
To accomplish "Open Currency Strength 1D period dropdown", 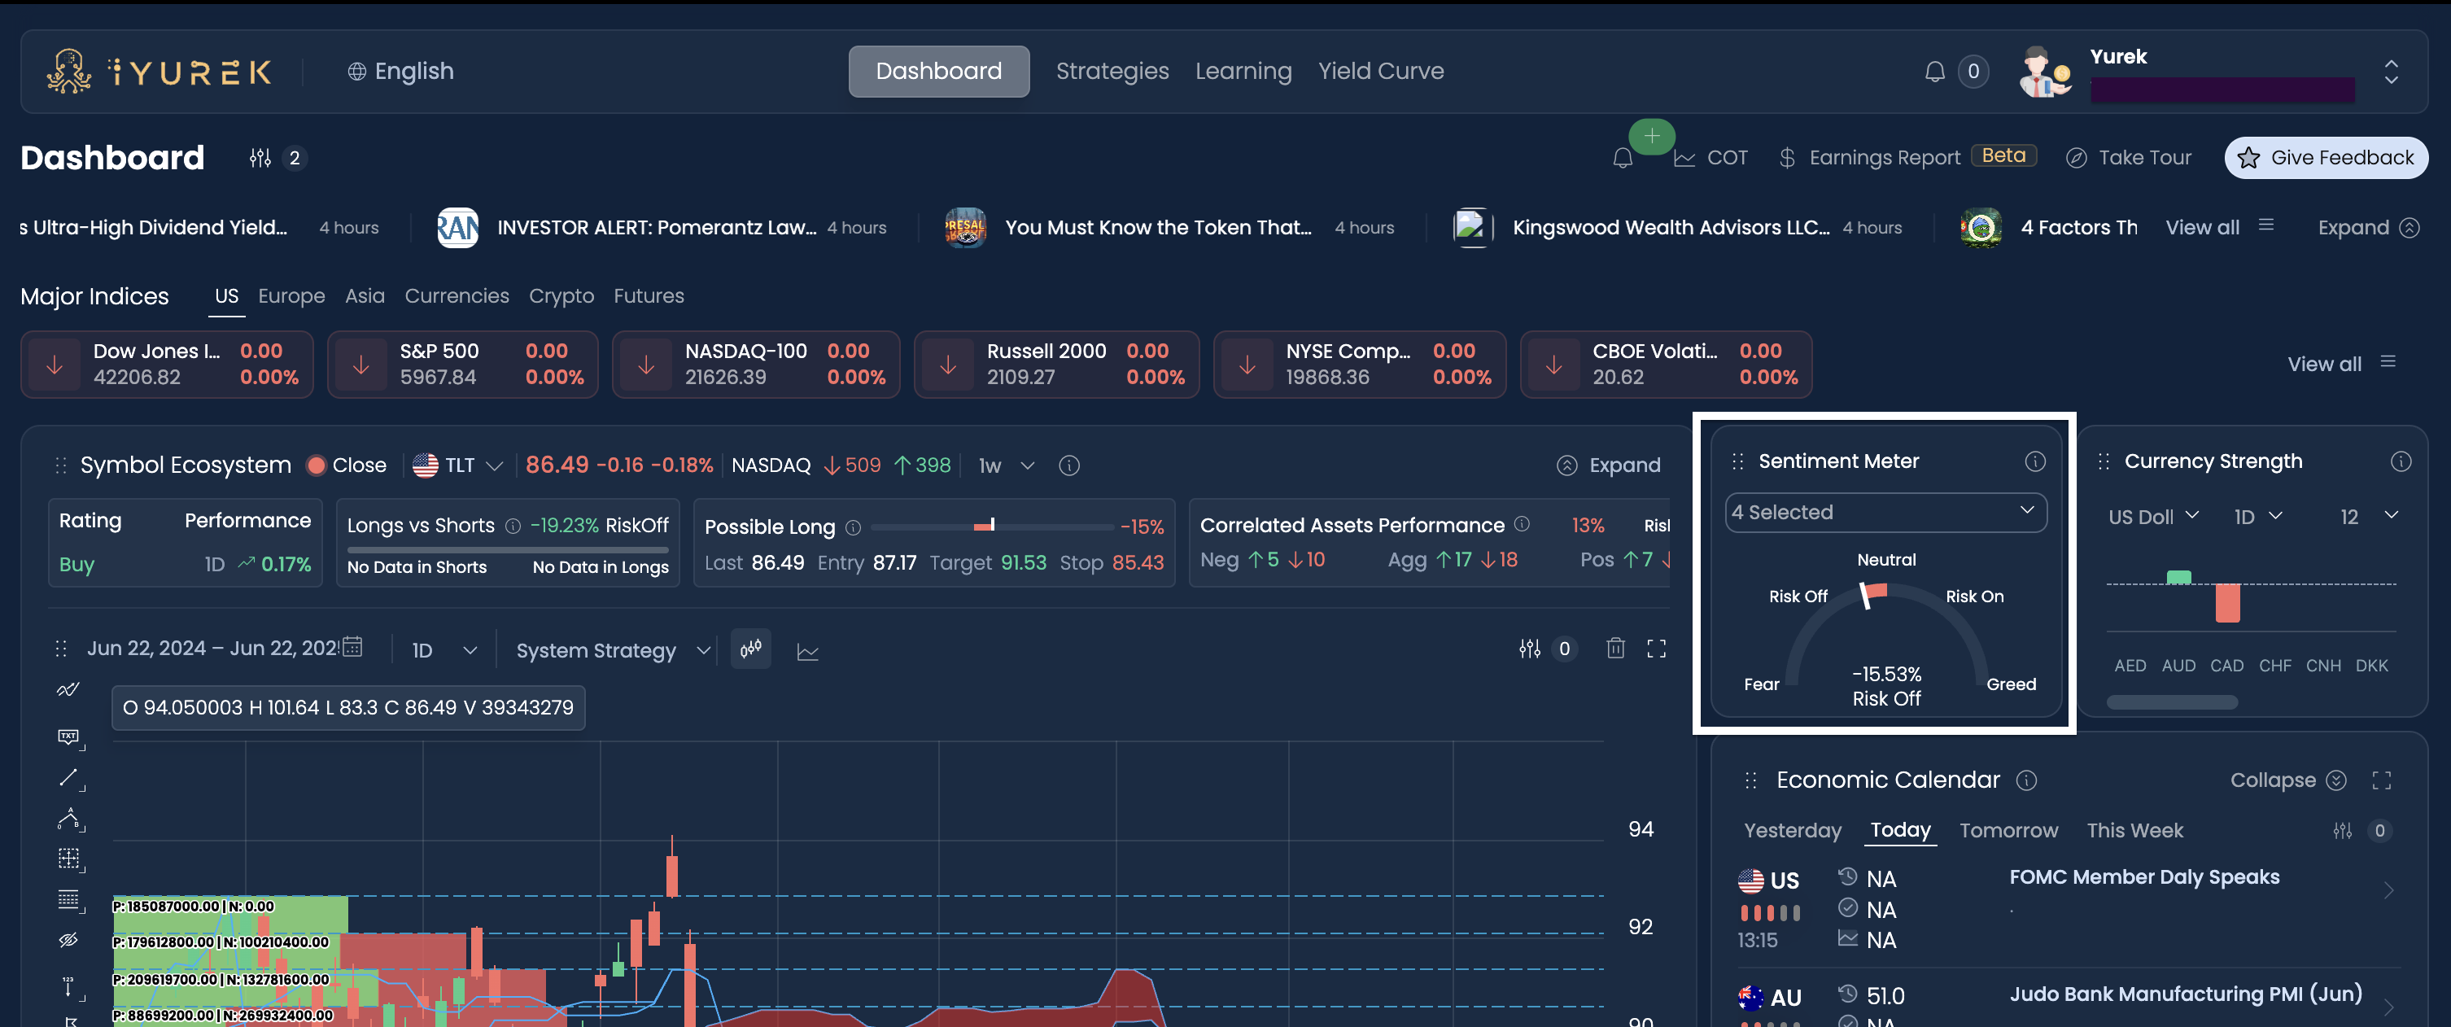I will point(2258,516).
